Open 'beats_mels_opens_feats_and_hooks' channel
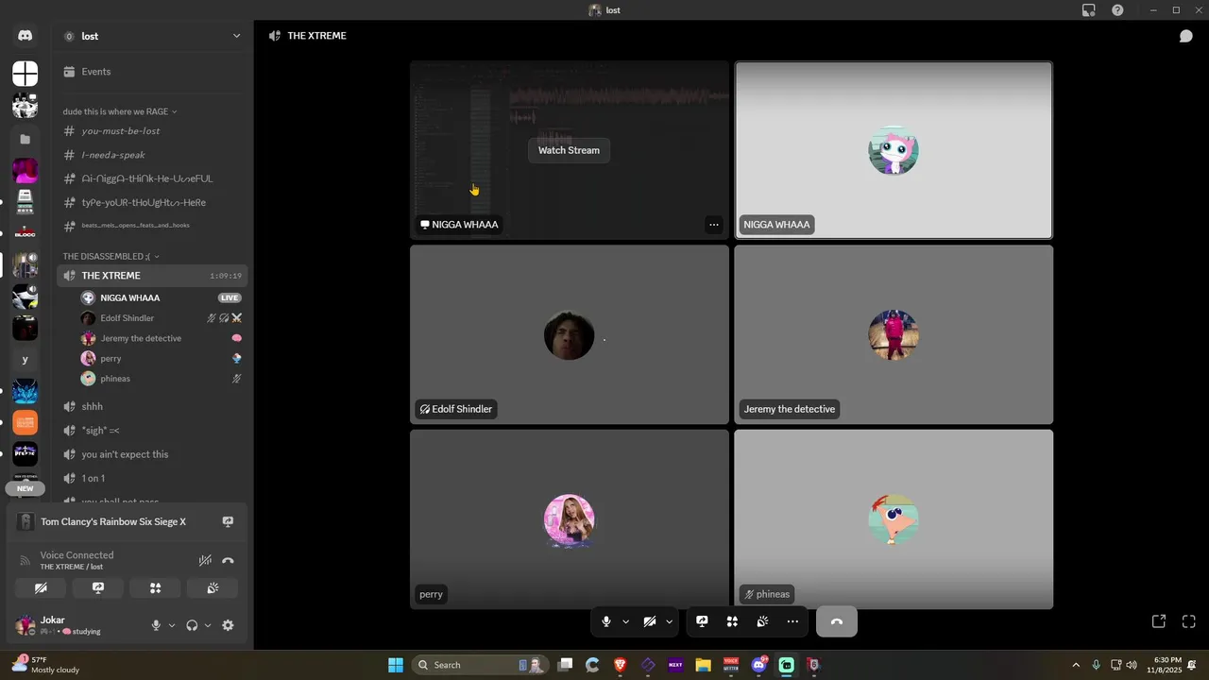1209x680 pixels. click(x=152, y=226)
